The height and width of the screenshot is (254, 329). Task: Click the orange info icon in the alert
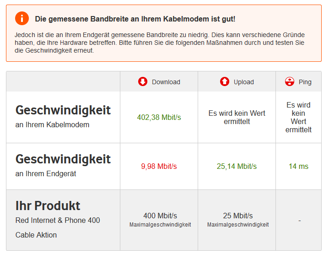coord(22,19)
